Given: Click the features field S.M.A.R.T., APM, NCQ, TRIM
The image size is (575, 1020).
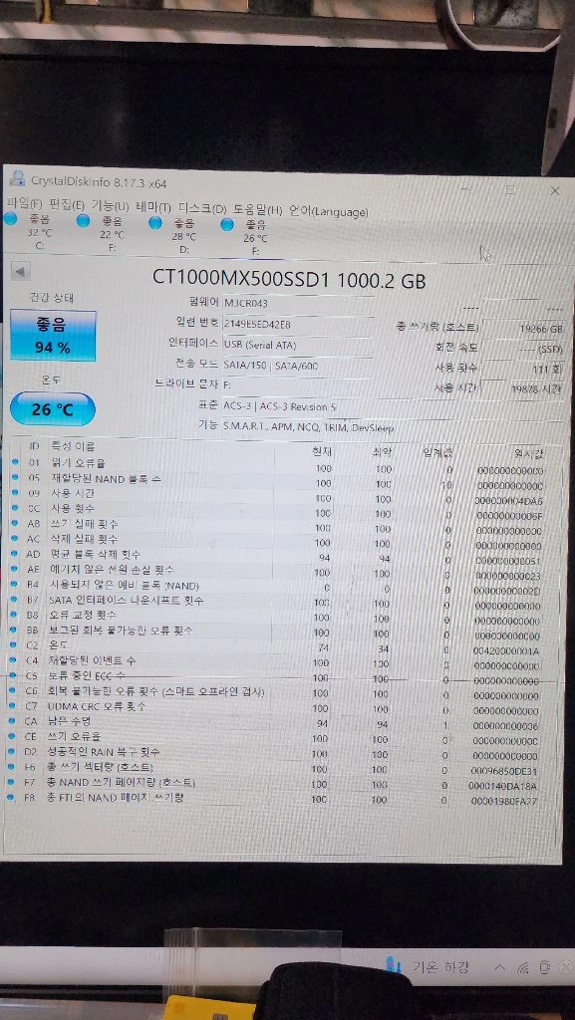Looking at the screenshot, I should click(393, 428).
